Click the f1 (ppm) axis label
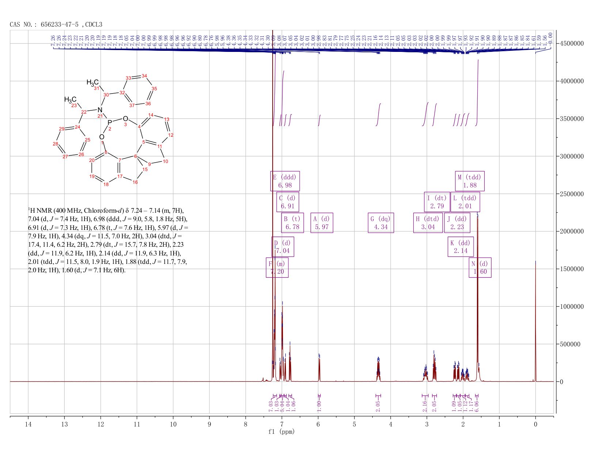 tap(281, 432)
